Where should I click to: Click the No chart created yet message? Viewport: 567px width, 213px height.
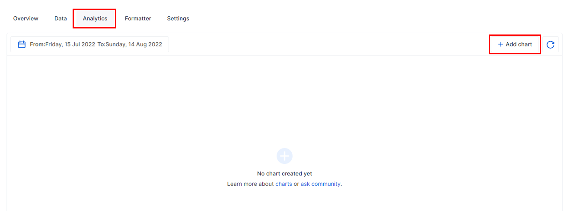point(284,173)
